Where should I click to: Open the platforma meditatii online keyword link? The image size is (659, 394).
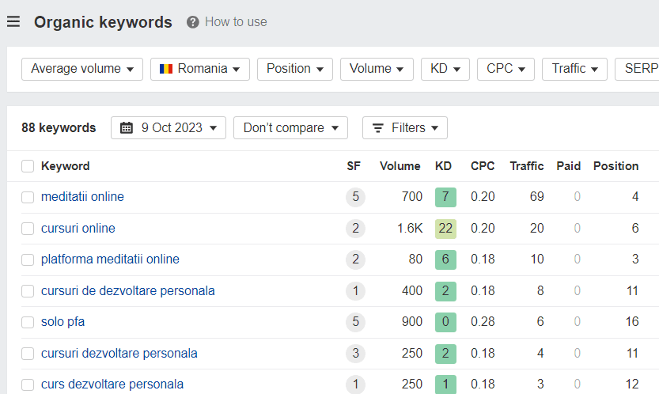click(x=110, y=260)
